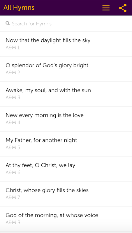This screenshot has width=132, height=233.
Task: Select the A&M 7 entry number
Action: (x=13, y=197)
